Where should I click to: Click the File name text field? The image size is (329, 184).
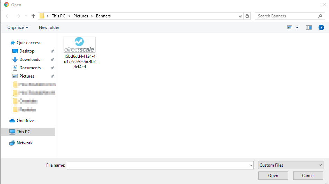pos(158,165)
